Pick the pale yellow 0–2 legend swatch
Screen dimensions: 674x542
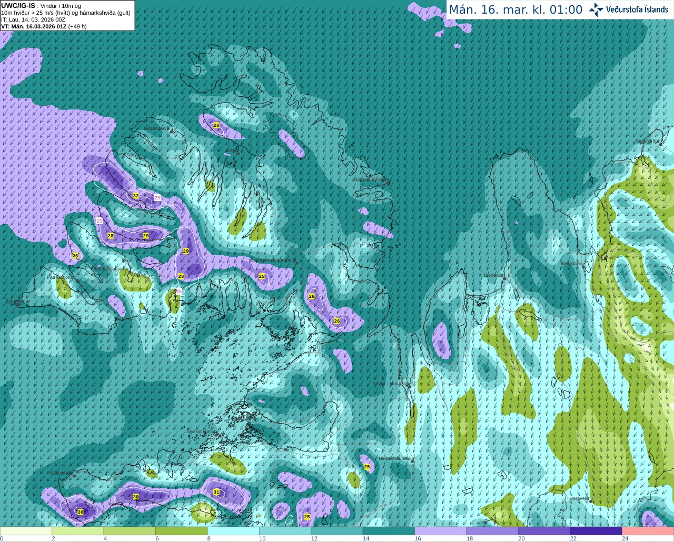[x=26, y=531]
